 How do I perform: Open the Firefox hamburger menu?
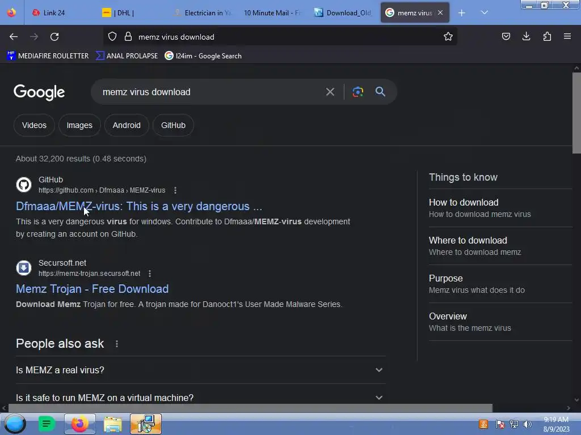pyautogui.click(x=567, y=37)
